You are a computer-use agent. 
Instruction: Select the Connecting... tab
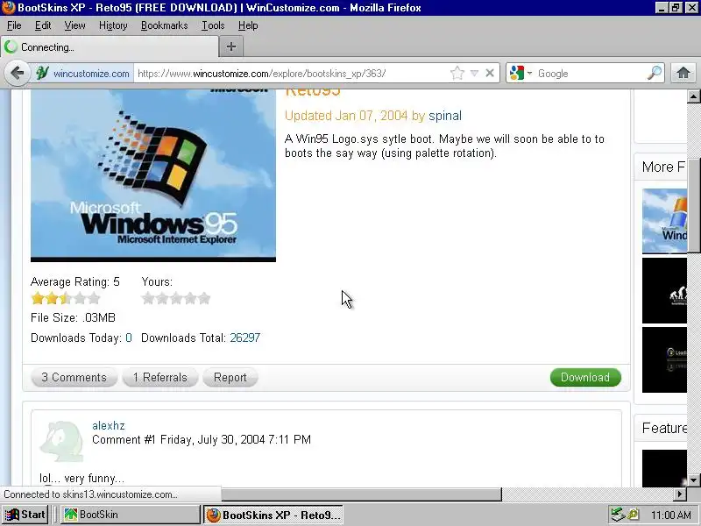coord(110,47)
